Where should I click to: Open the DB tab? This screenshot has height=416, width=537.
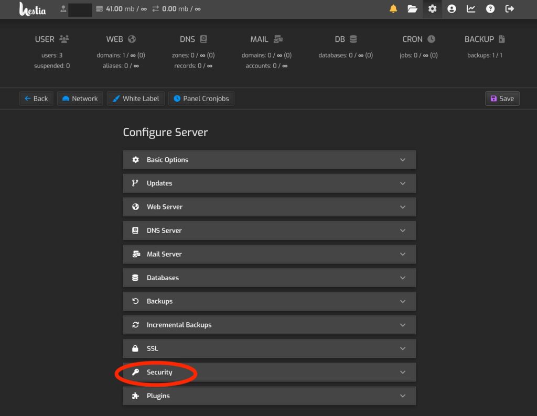346,39
